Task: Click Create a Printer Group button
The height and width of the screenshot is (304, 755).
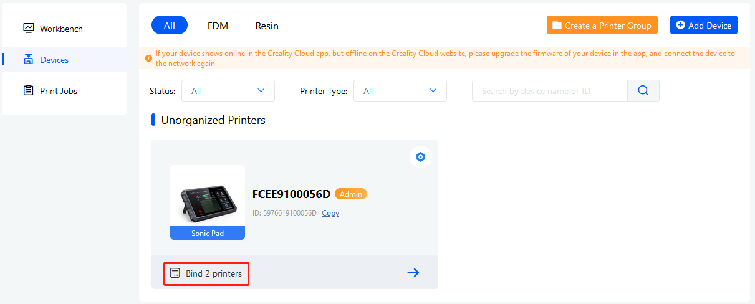Action: click(602, 26)
